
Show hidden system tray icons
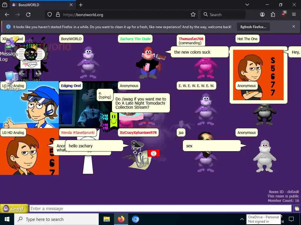point(242,219)
